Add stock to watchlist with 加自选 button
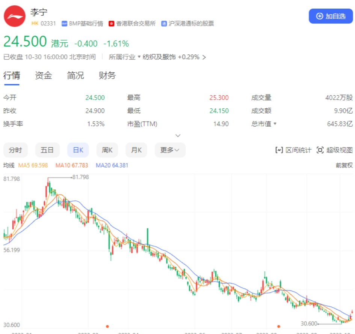Screen dimensions: 355x334 (x=331, y=16)
